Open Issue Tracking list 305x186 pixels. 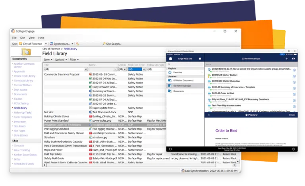(x=21, y=150)
